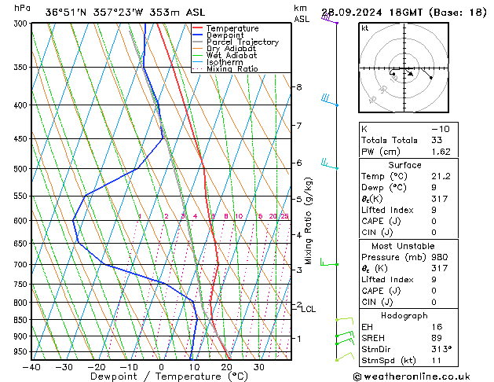Click the '5' km altitude label

point(299,199)
